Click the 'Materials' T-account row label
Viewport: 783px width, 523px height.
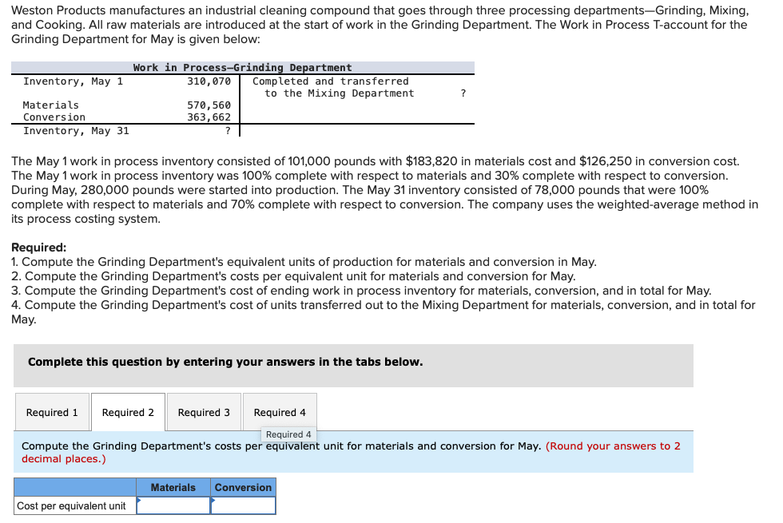click(51, 105)
